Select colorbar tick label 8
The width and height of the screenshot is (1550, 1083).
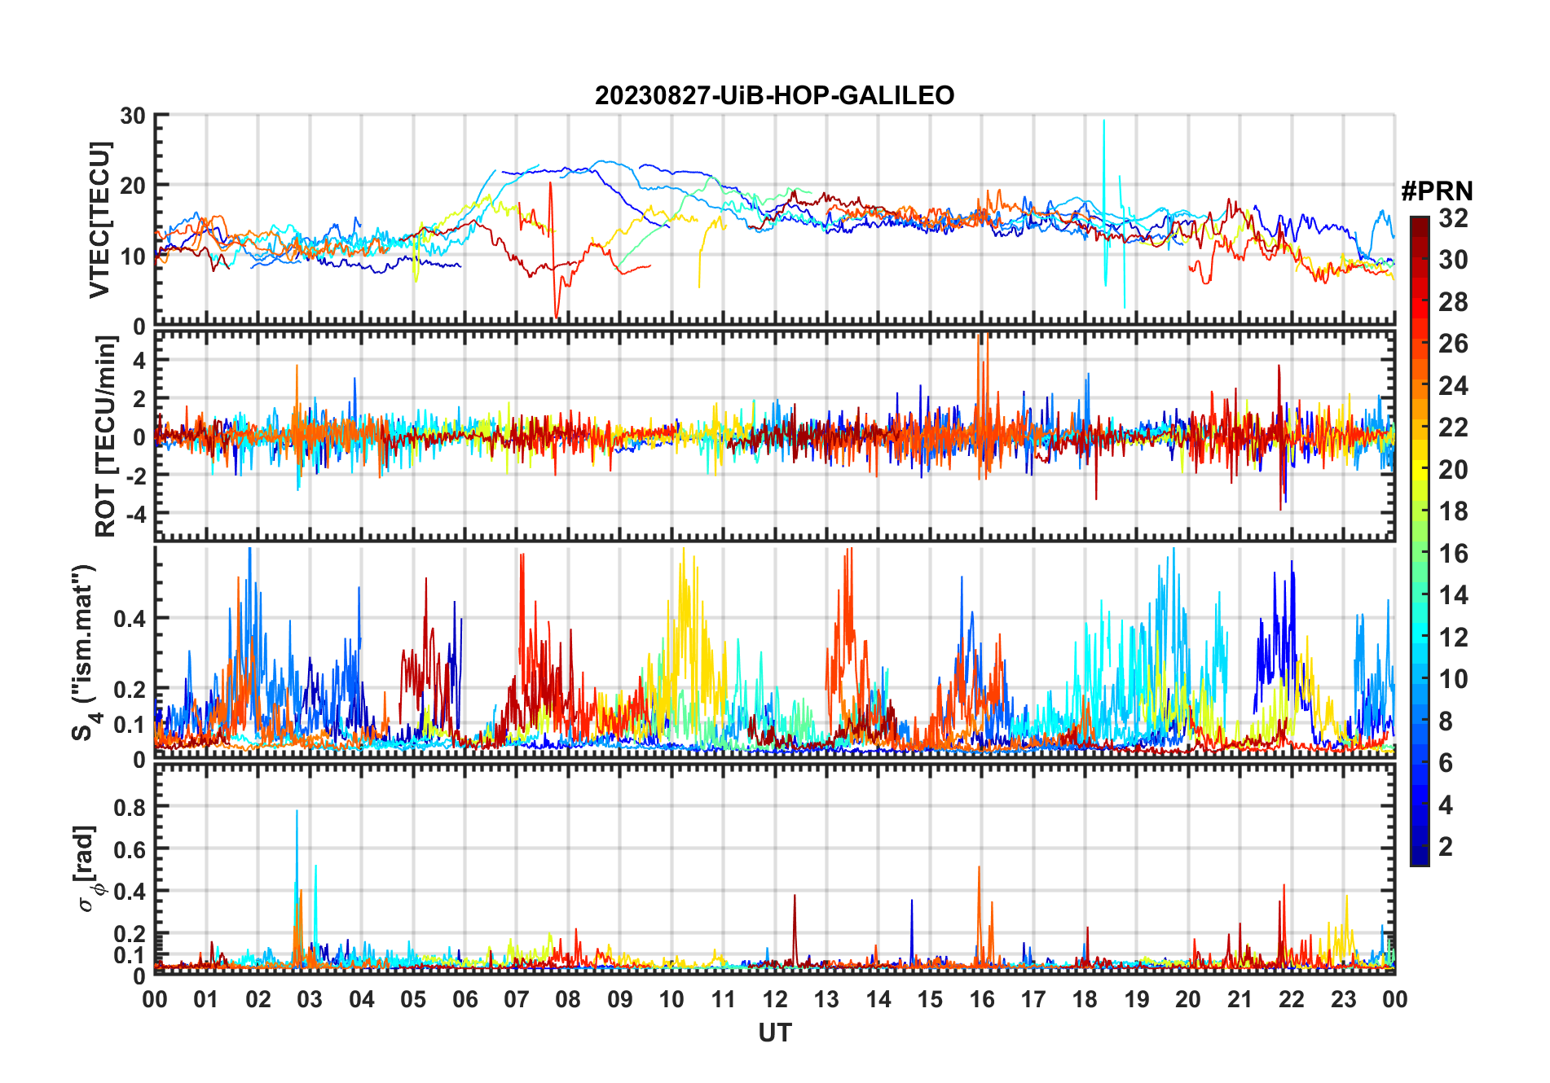click(x=1447, y=721)
